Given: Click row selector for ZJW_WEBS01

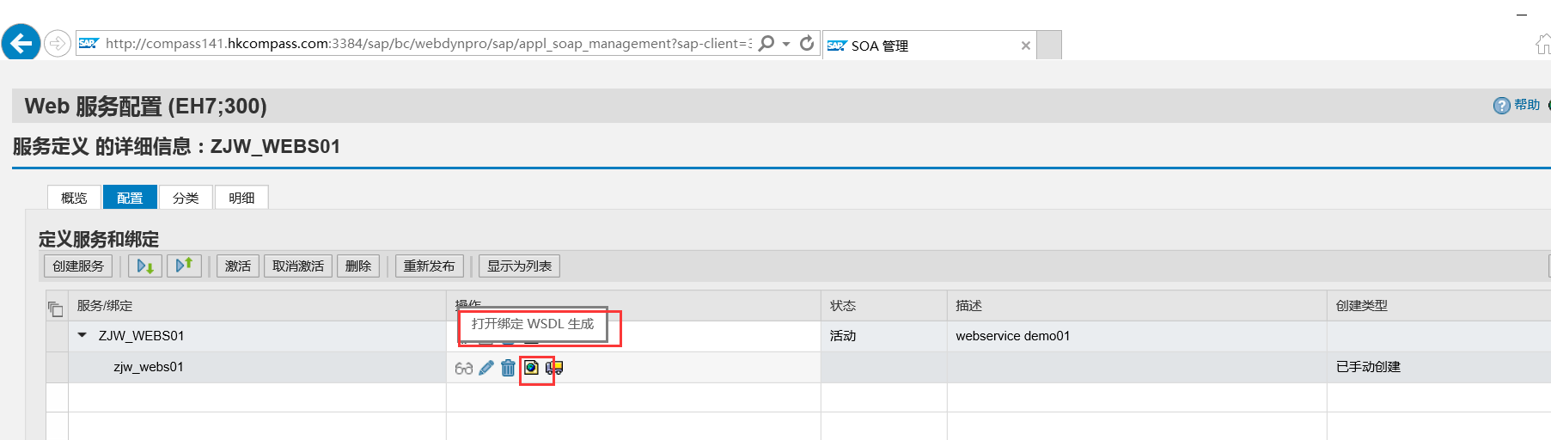Looking at the screenshot, I should (57, 336).
